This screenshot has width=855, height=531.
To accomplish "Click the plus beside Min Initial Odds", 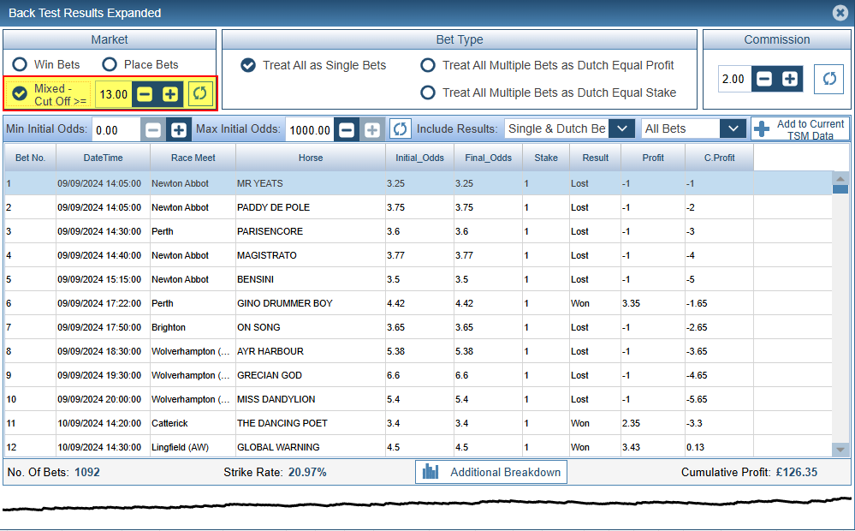I will click(178, 129).
